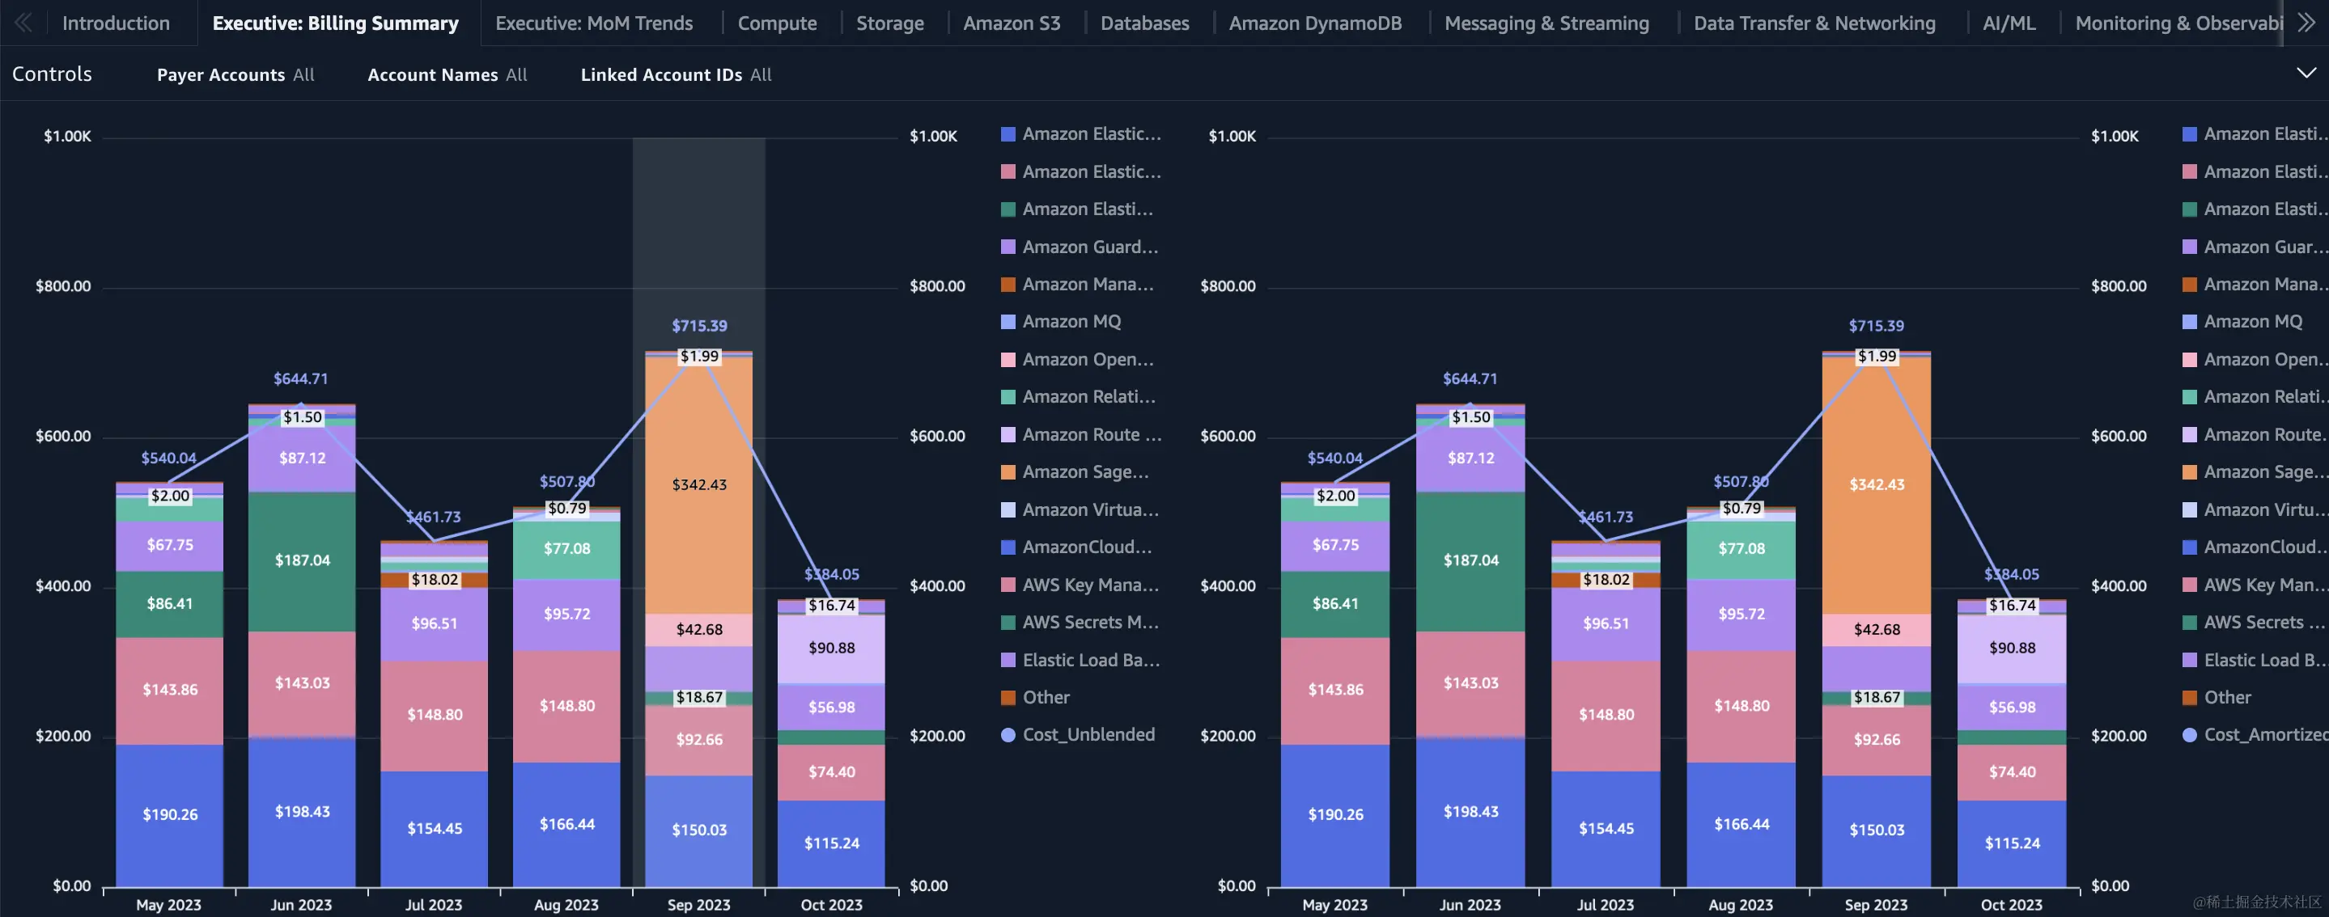The height and width of the screenshot is (917, 2329).
Task: Go to the Introduction tab
Action: point(116,23)
